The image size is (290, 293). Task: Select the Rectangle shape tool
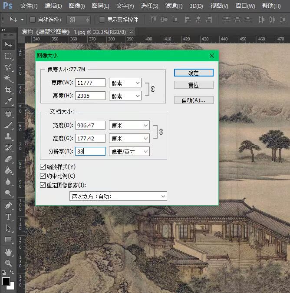(8, 240)
